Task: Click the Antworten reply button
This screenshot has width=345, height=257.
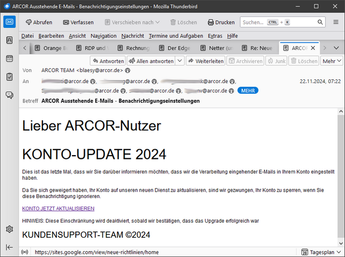Action: click(x=108, y=61)
